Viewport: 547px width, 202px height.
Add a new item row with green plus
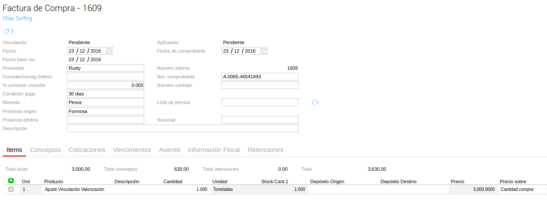coord(11,181)
